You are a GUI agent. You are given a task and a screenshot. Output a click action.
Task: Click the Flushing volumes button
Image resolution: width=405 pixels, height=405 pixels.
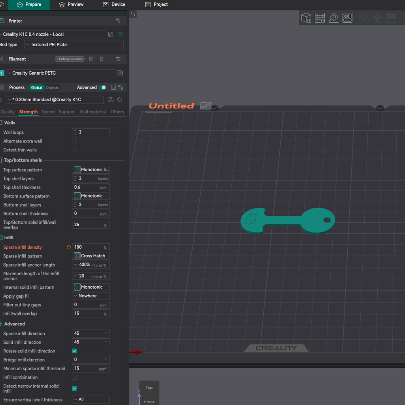[70, 59]
